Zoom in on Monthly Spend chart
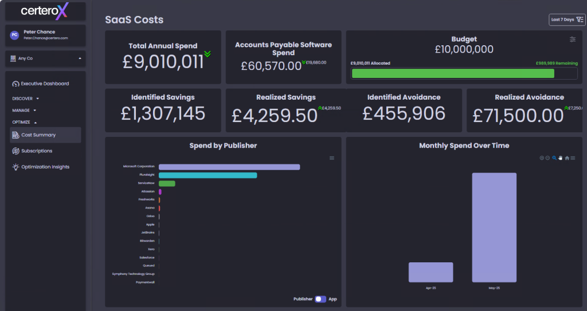Viewport: 587px width, 311px height. (542, 158)
